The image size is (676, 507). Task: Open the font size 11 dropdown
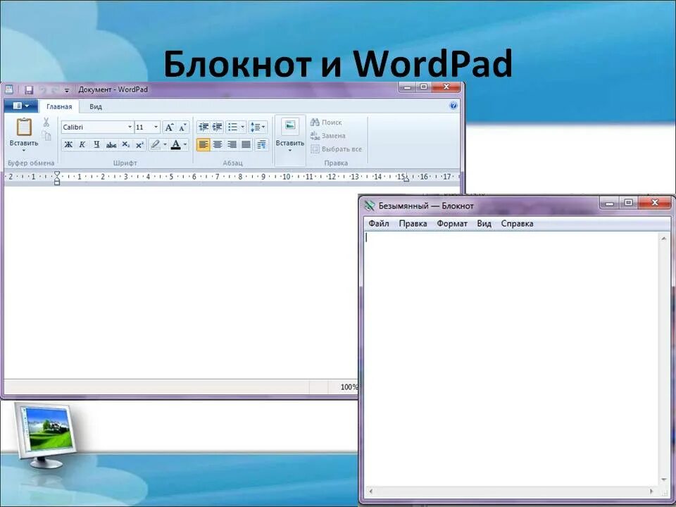pyautogui.click(x=156, y=127)
